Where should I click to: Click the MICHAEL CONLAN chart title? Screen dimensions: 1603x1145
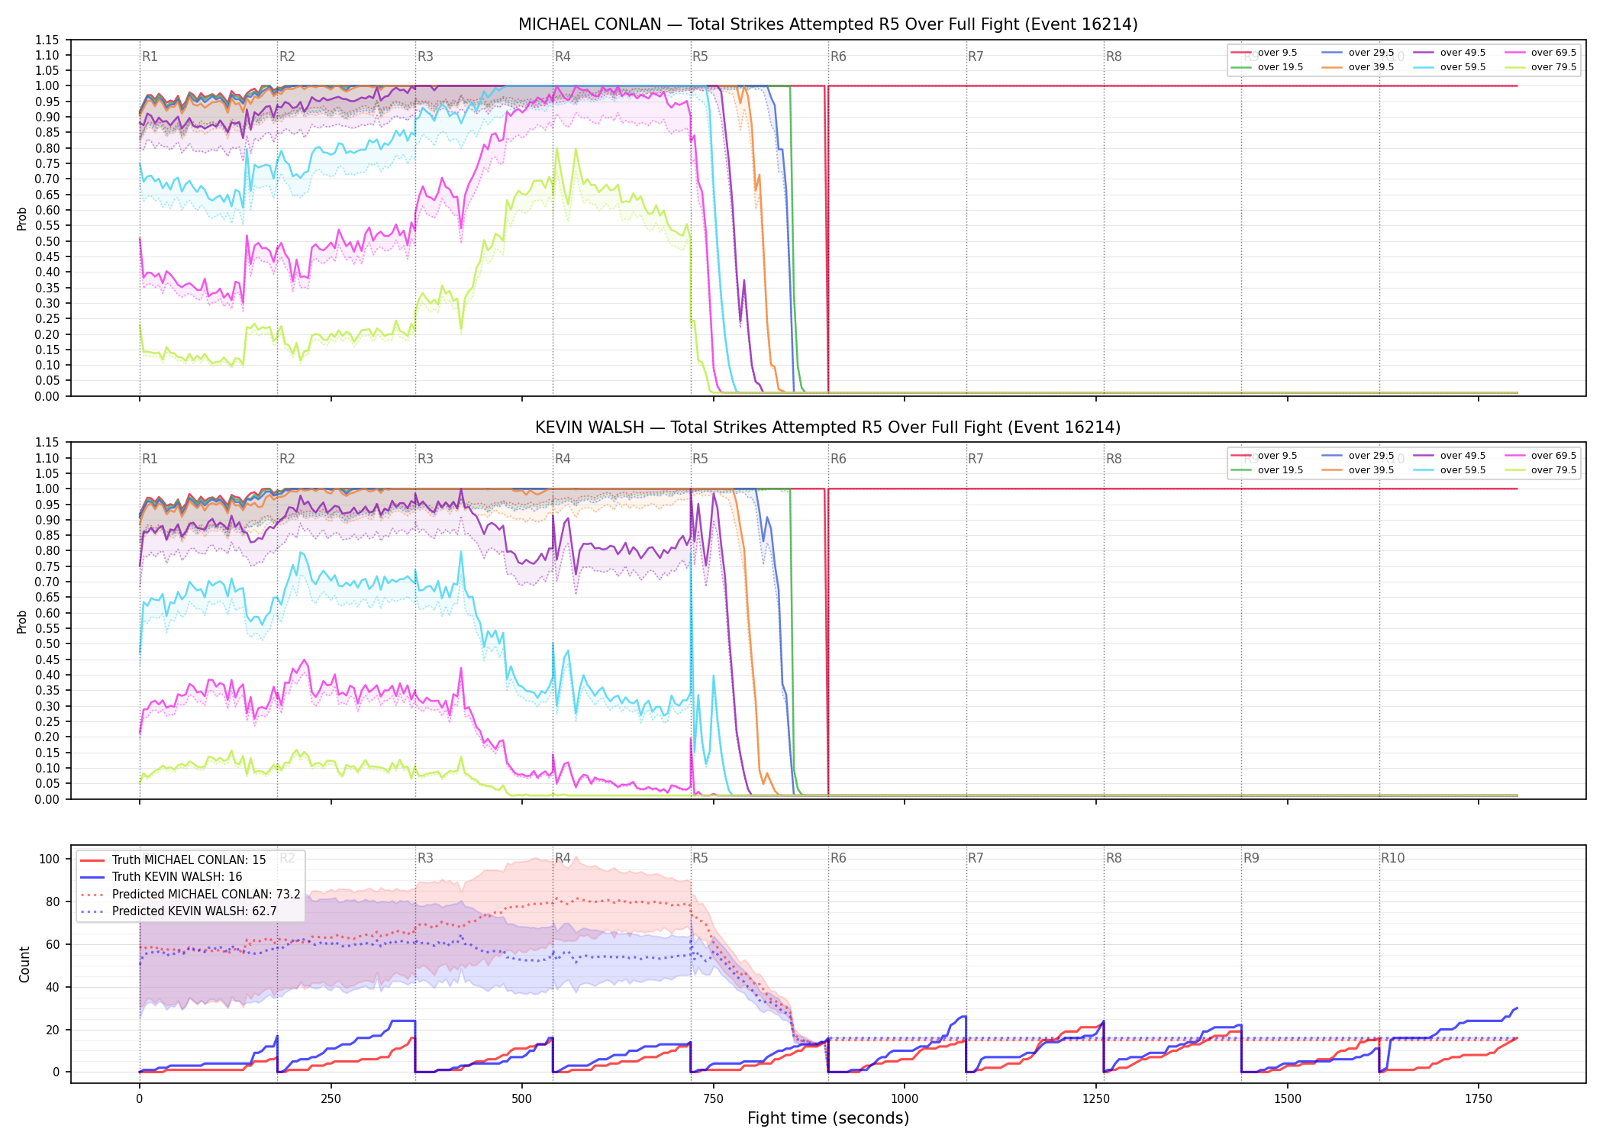coord(828,24)
